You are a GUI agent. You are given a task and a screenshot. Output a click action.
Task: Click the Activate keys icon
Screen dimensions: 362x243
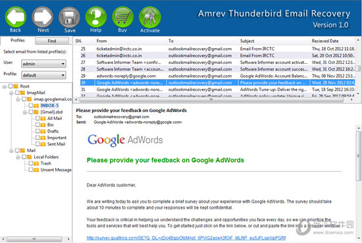150,17
